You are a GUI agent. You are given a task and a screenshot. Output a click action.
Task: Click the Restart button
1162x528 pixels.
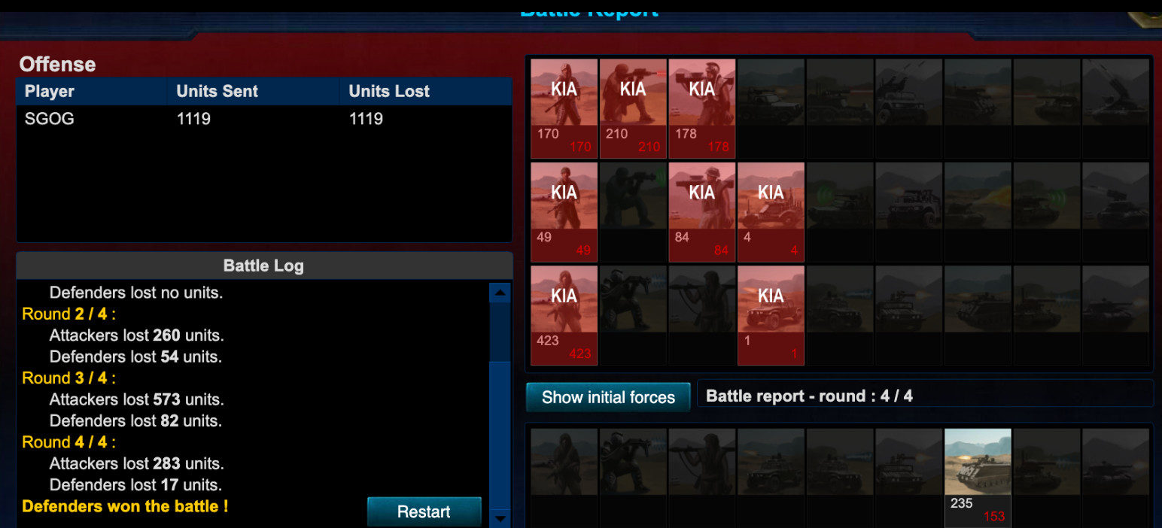tap(424, 511)
